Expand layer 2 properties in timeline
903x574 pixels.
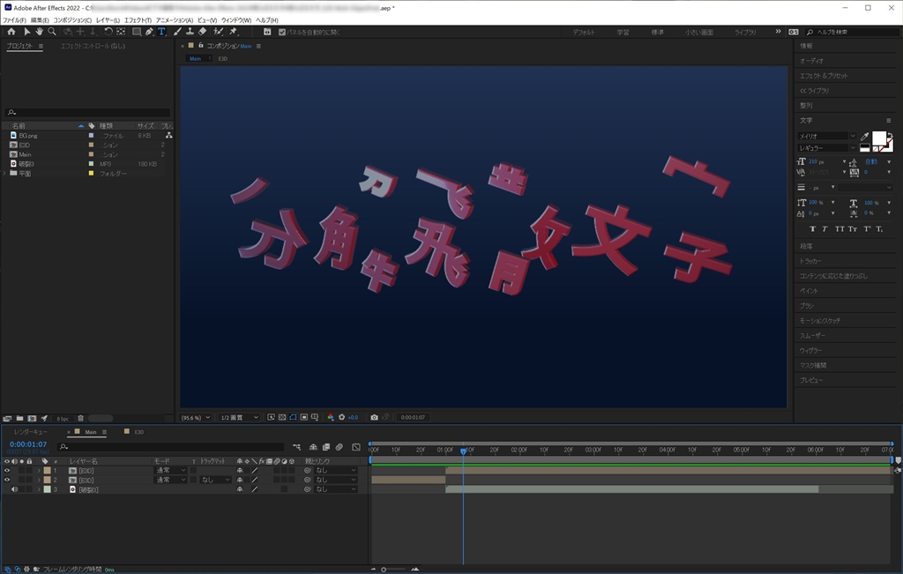[38, 480]
